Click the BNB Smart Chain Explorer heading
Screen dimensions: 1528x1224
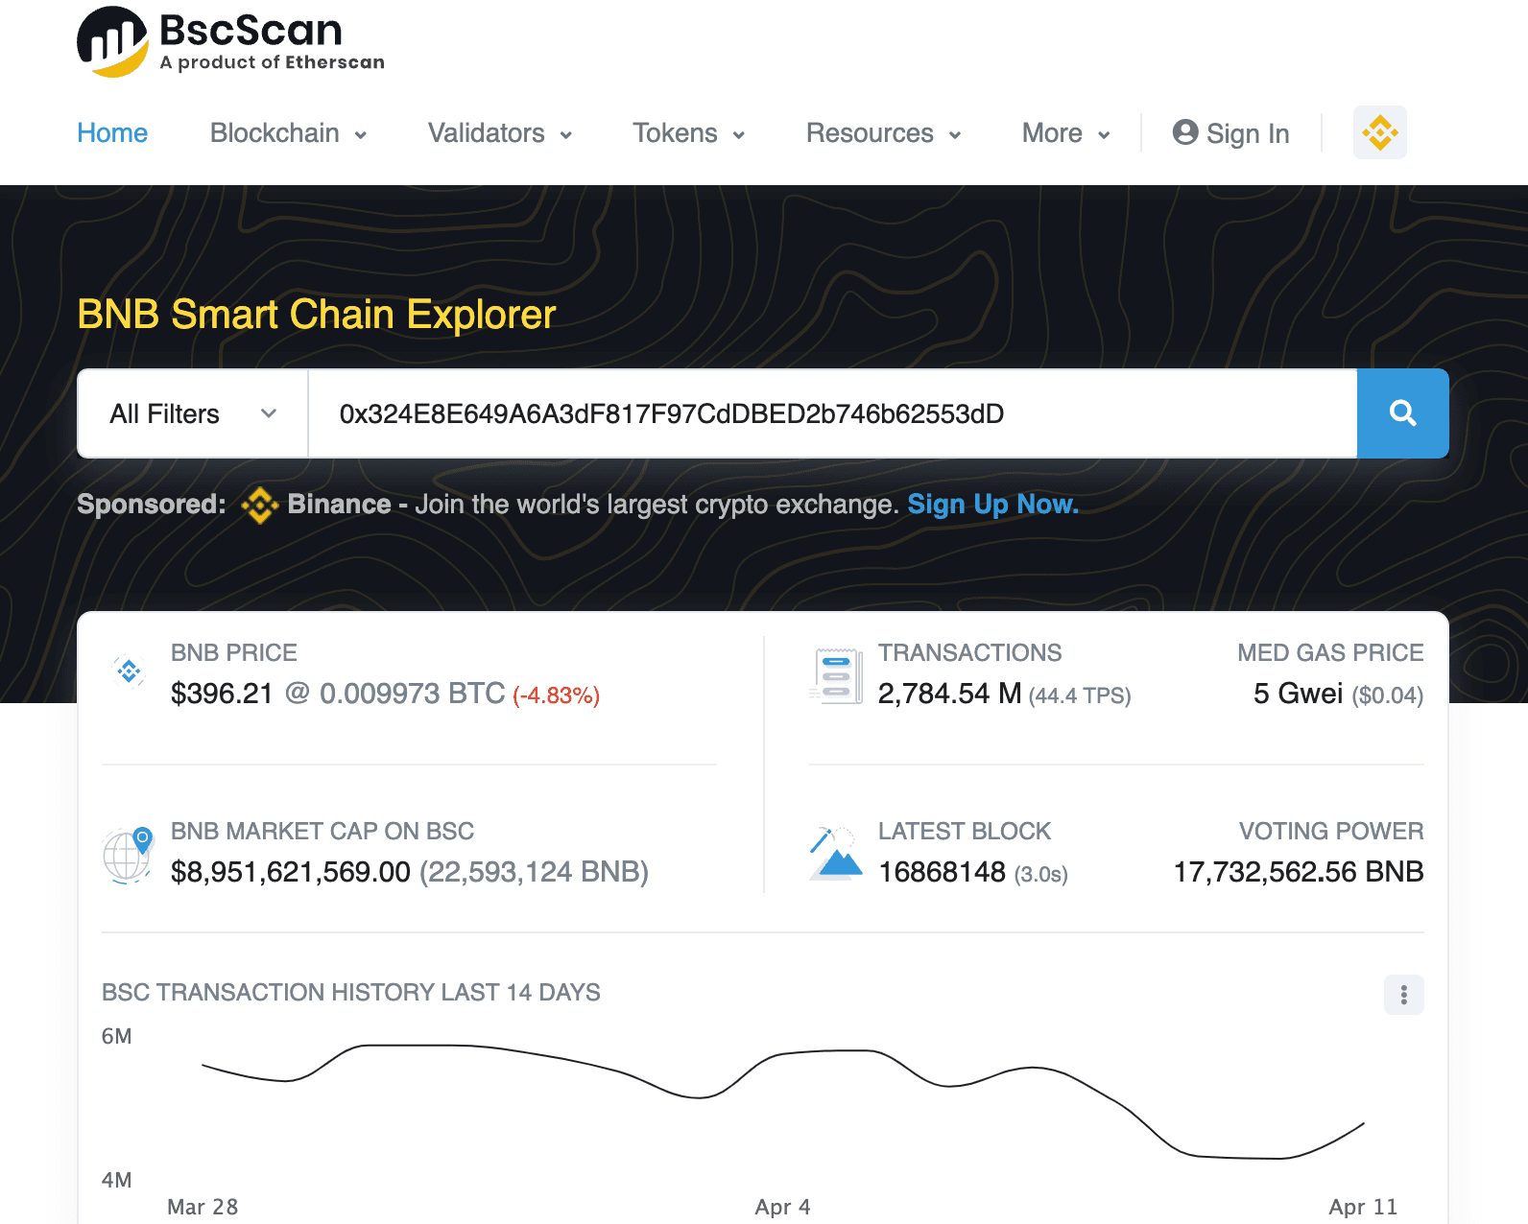pyautogui.click(x=317, y=315)
